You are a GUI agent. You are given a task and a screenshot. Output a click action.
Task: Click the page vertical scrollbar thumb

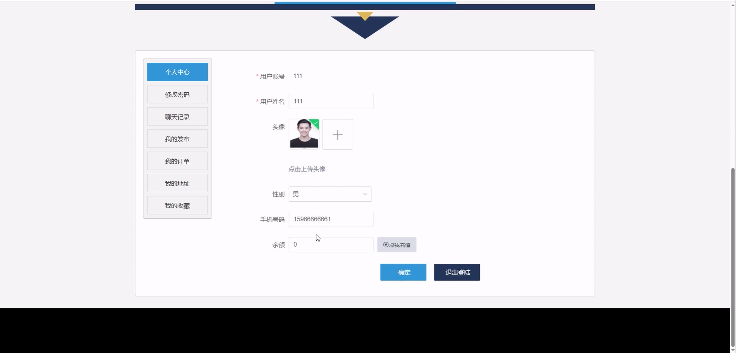click(x=733, y=257)
